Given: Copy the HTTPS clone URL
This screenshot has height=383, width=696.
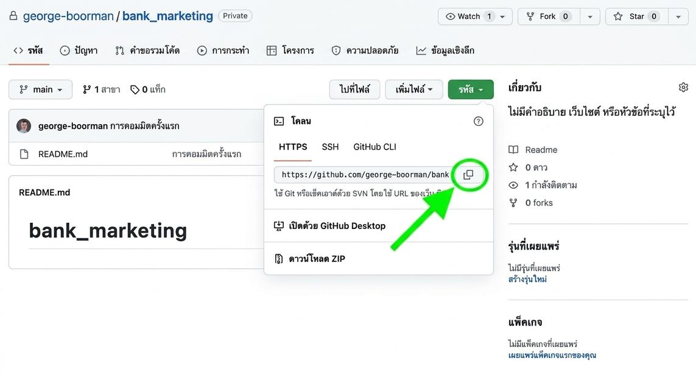Looking at the screenshot, I should (468, 175).
